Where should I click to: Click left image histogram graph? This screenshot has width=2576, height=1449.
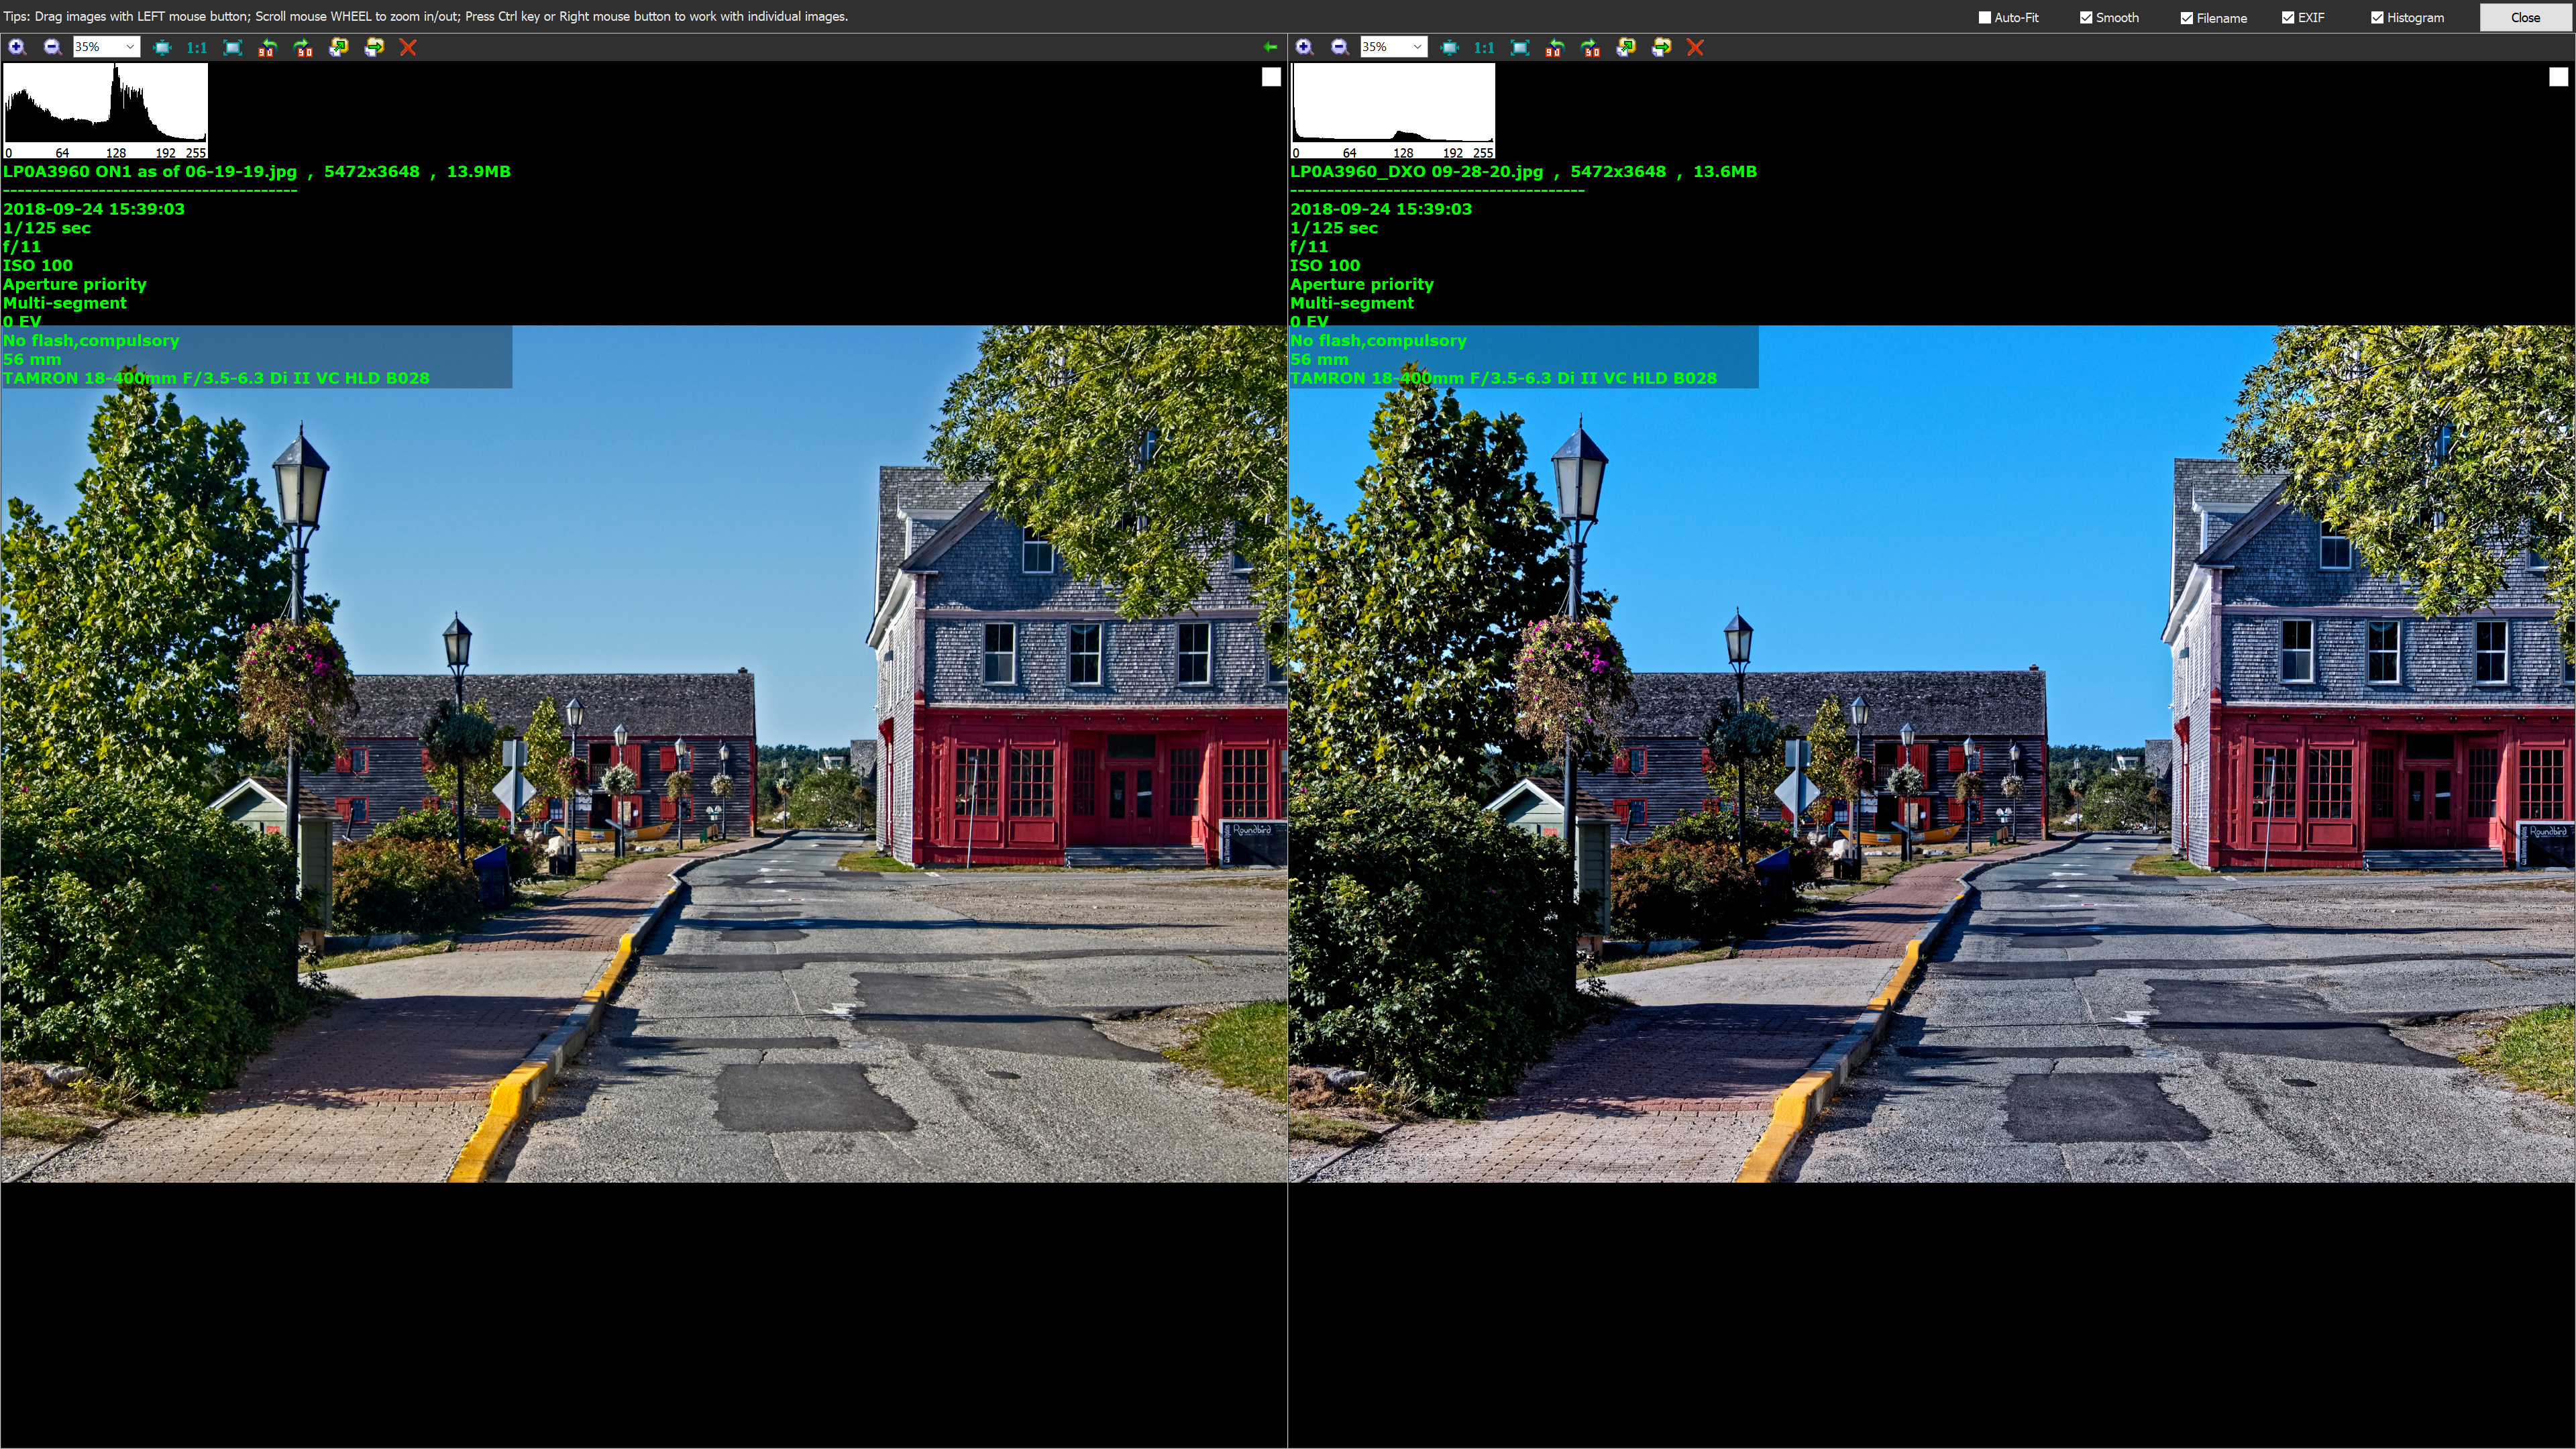[105, 107]
